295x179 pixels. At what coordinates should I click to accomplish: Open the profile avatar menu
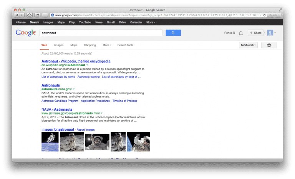(271, 33)
